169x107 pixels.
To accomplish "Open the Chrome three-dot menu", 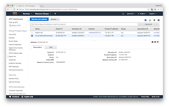I will tap(161, 9).
